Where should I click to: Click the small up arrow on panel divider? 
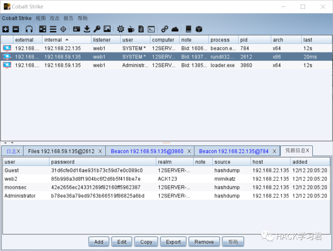(5, 143)
